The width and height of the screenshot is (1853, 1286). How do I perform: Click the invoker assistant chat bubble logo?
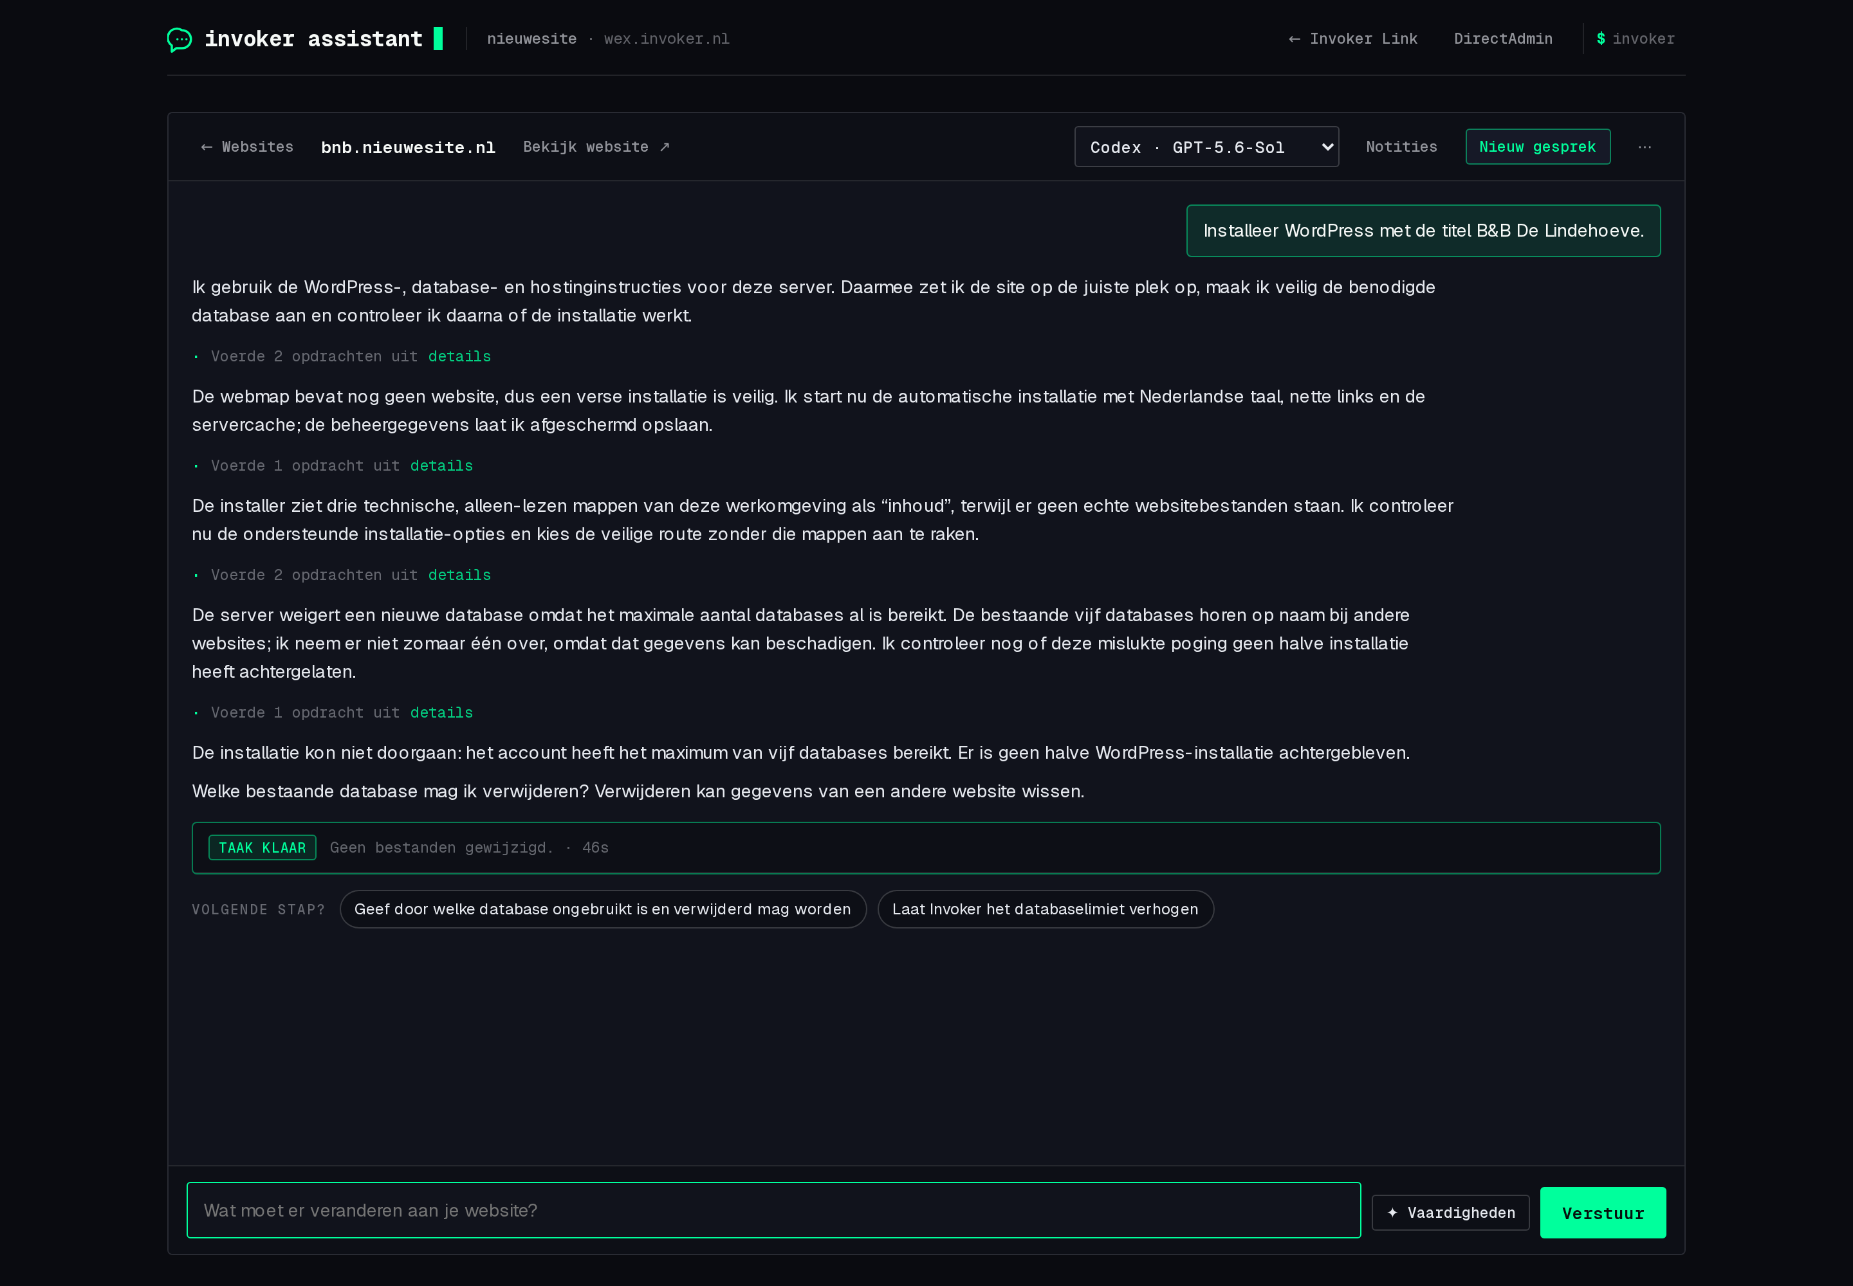click(179, 39)
